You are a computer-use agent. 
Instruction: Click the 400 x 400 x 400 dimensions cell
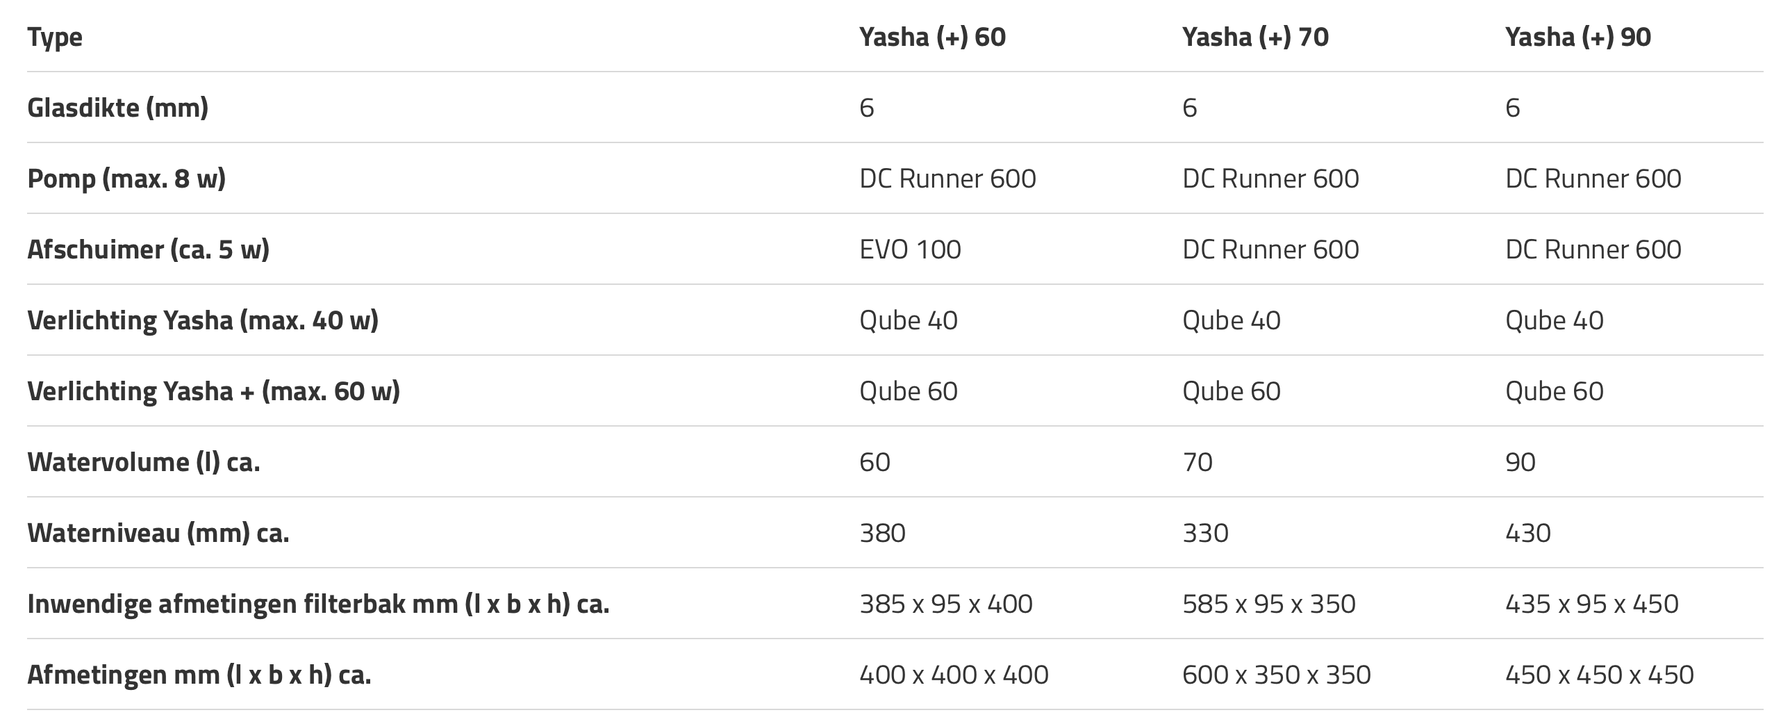coord(954,675)
